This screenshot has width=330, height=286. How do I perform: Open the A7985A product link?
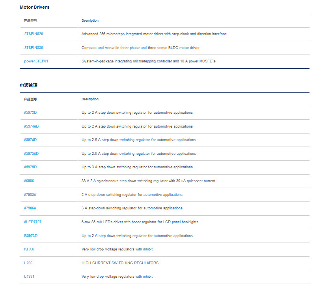click(30, 195)
